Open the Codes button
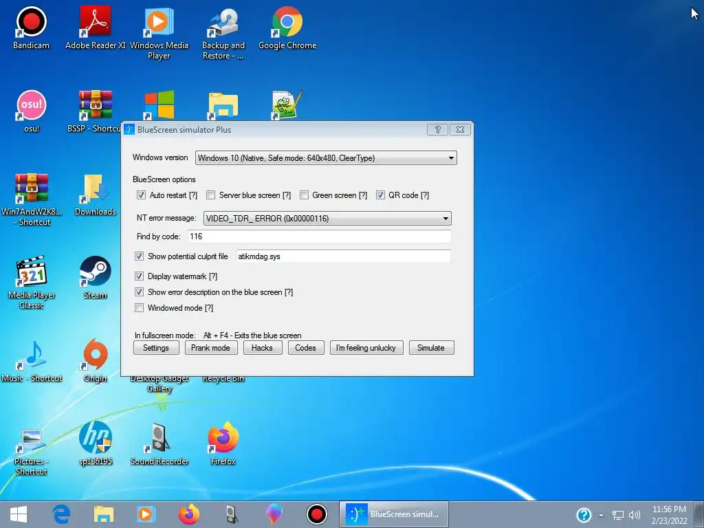704x528 pixels. (x=306, y=348)
